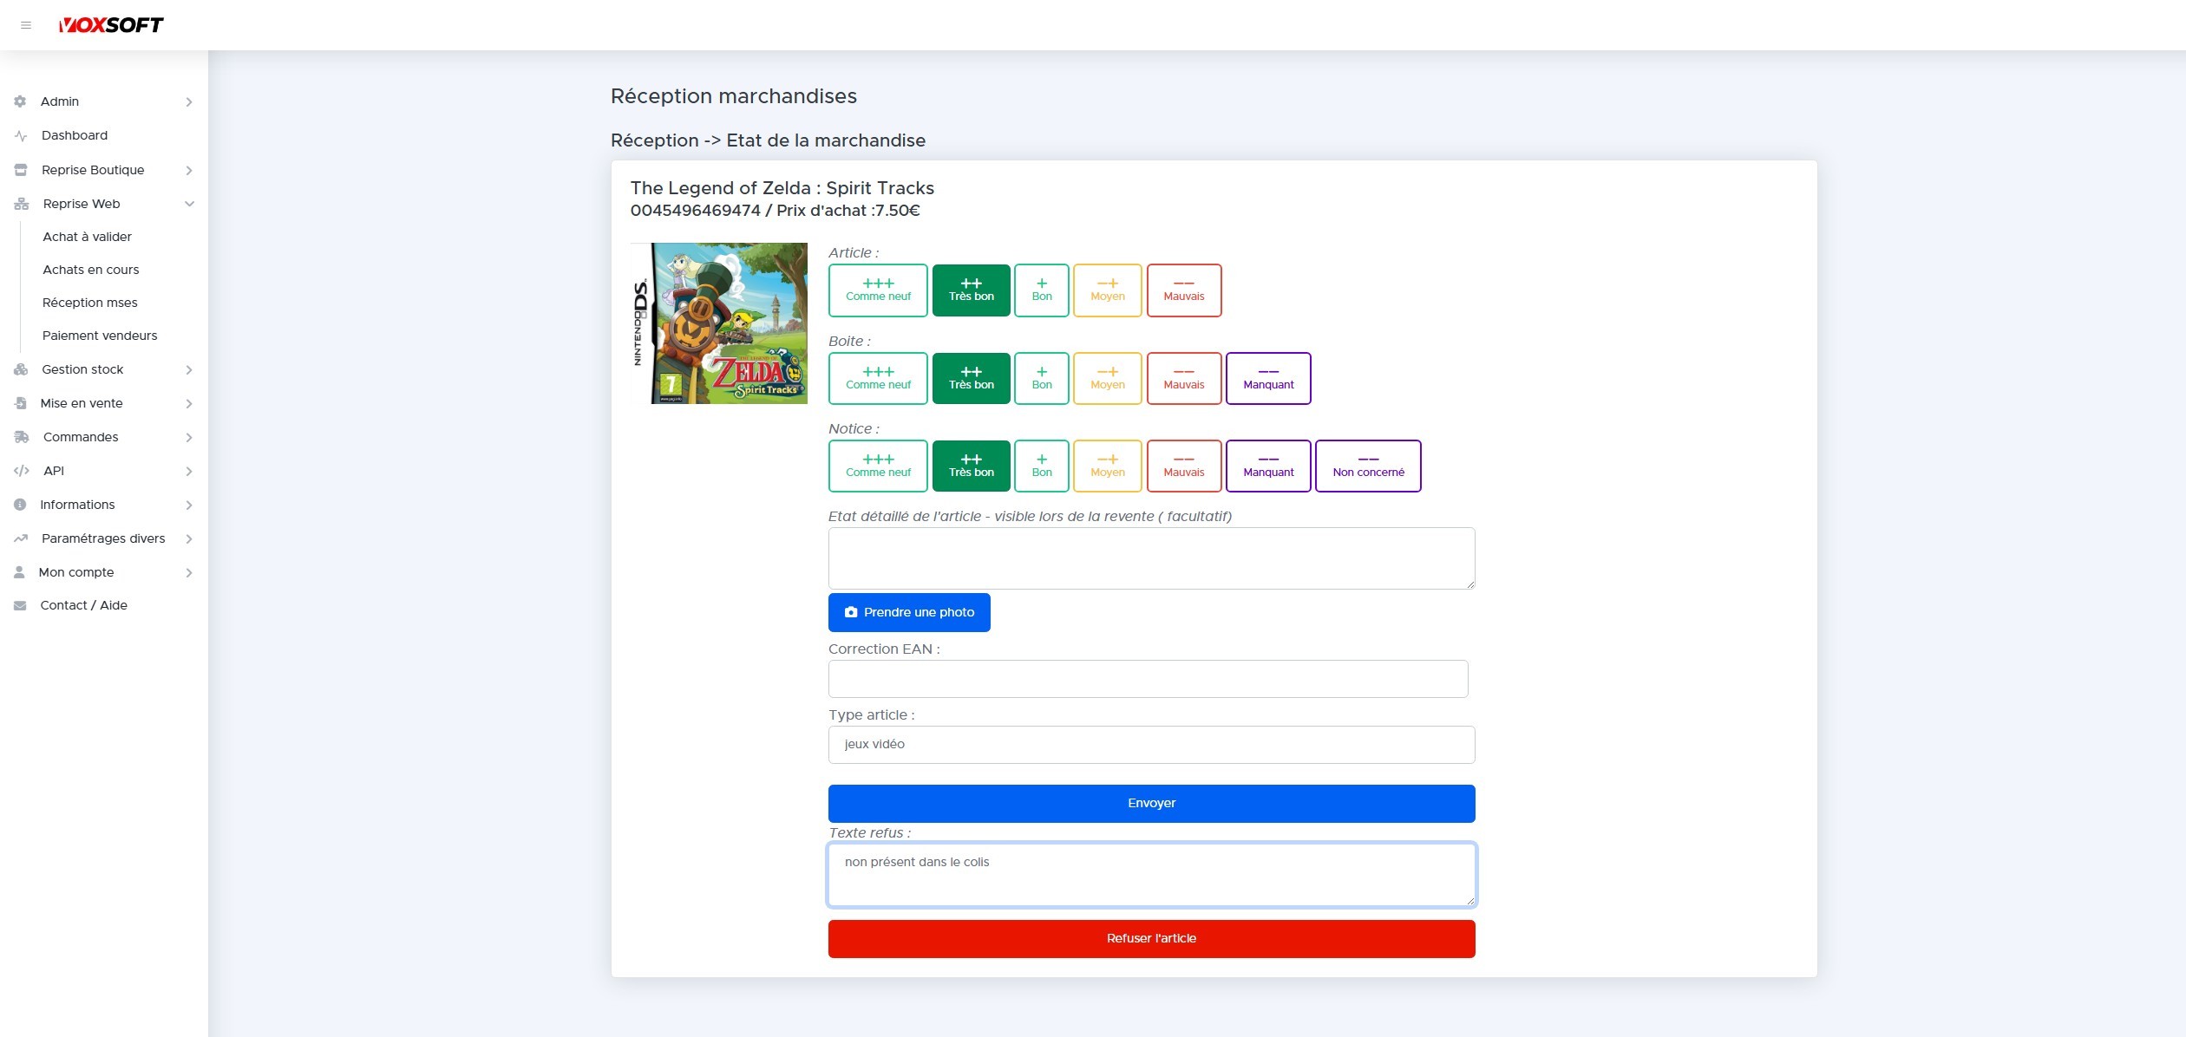Open the Réception mses menu item

tap(90, 303)
